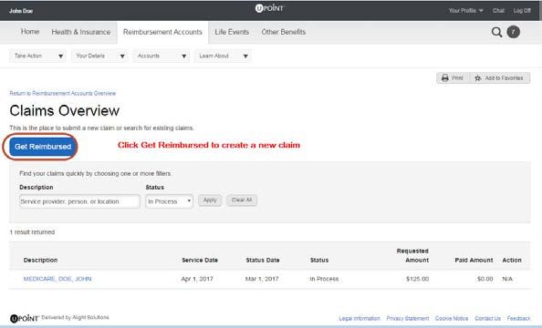Image resolution: width=542 pixels, height=328 pixels.
Task: Click the Clear All button
Action: (x=242, y=200)
